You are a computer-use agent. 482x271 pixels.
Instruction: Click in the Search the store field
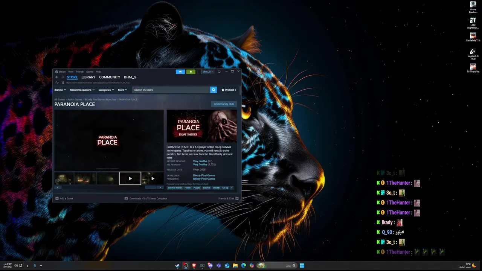click(171, 90)
